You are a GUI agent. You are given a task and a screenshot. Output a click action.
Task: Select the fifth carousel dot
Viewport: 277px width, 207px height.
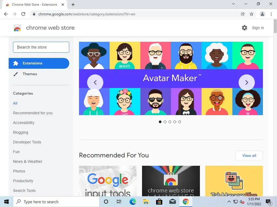point(180,122)
